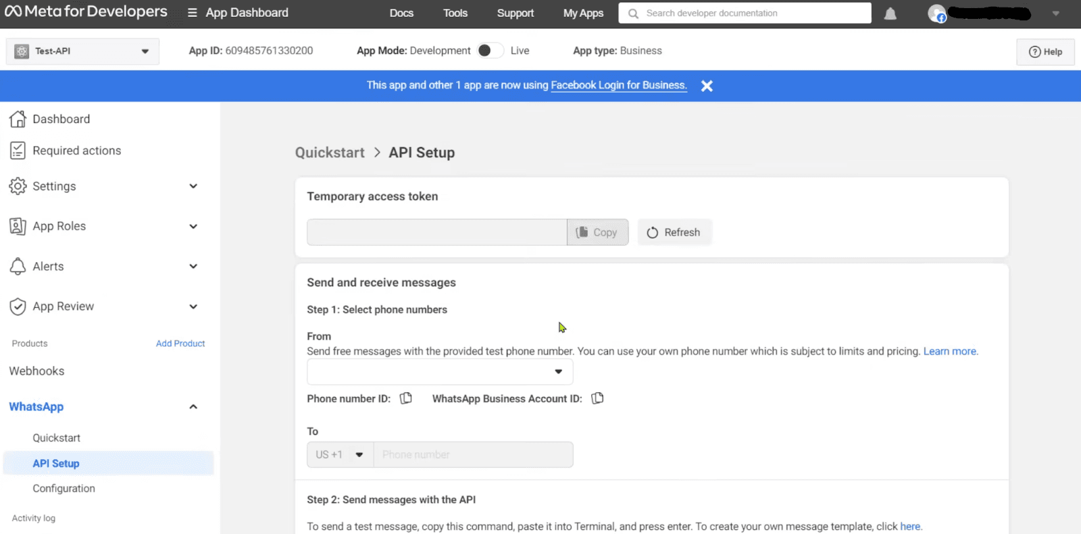Open Required actions from the sidebar
1081x534 pixels.
pos(77,151)
